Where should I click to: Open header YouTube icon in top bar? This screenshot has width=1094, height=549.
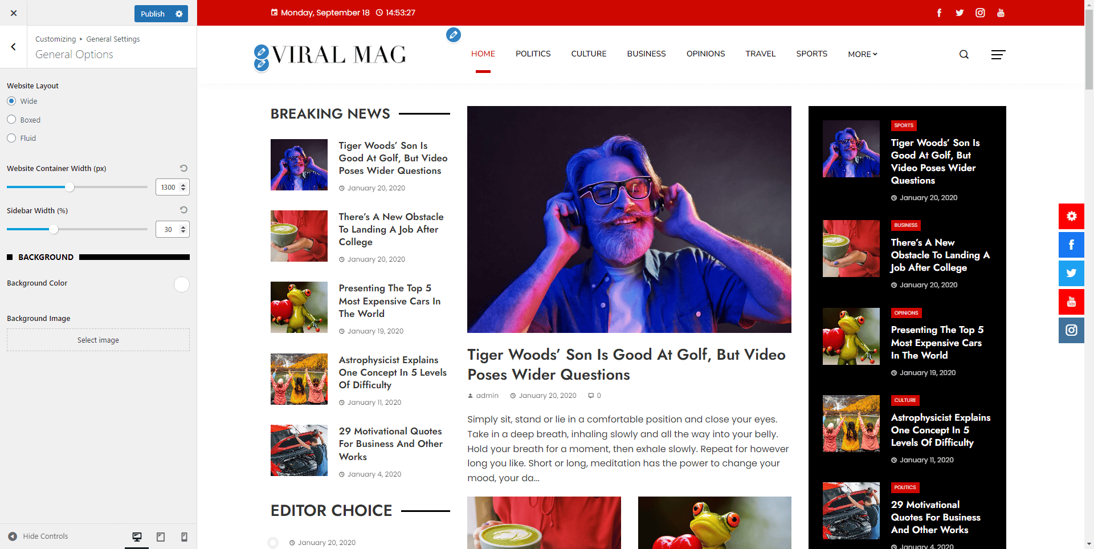click(1001, 13)
